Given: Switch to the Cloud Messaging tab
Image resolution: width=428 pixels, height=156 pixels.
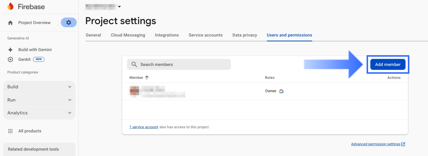Looking at the screenshot, I should (x=128, y=35).
